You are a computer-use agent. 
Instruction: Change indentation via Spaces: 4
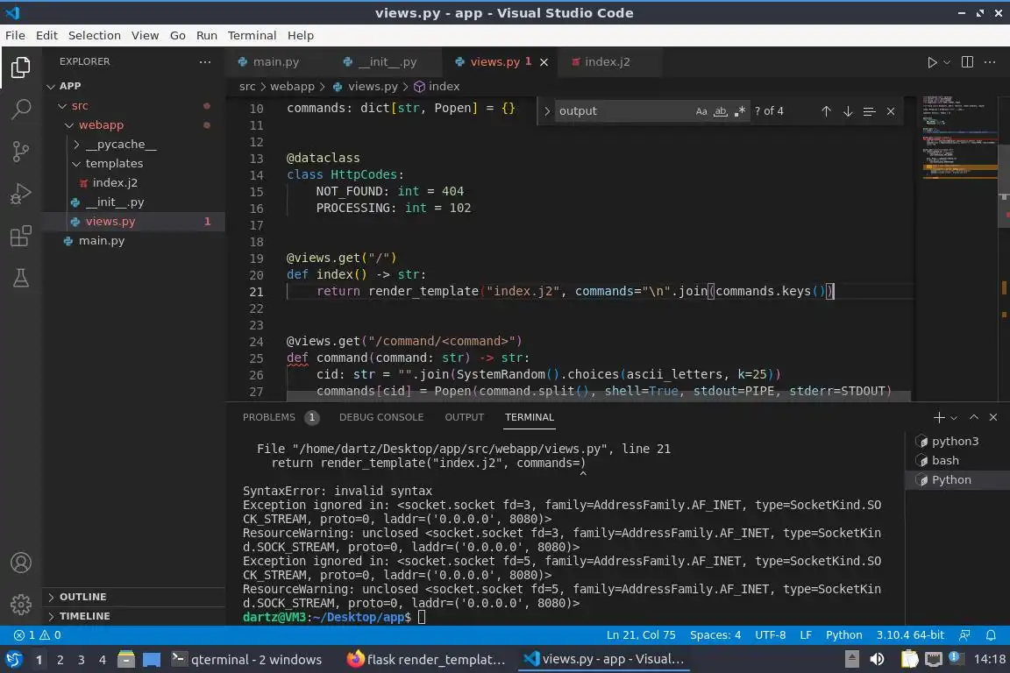(715, 635)
